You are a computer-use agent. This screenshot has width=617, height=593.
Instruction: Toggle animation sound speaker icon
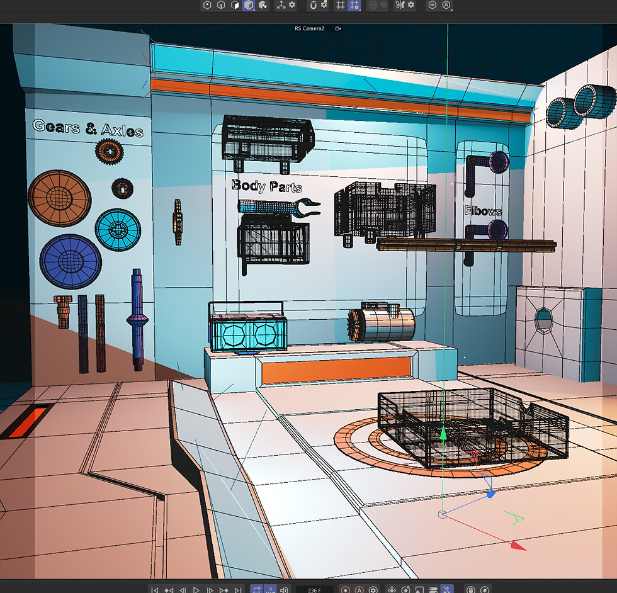(x=284, y=589)
